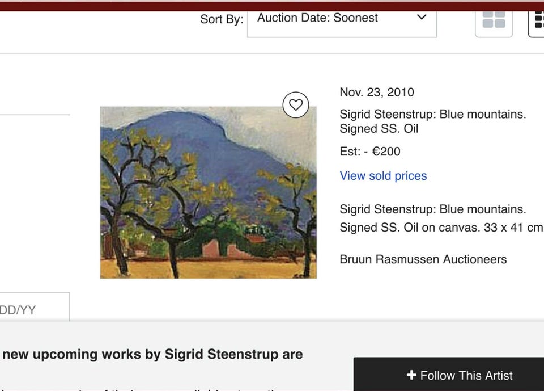Click the Nov. 23, 2010 auction date
Screen dimensions: 544x391
pyautogui.click(x=377, y=92)
